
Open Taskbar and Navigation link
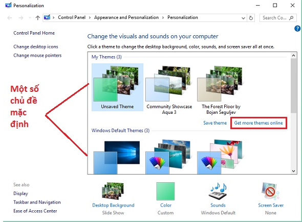tap(37, 202)
